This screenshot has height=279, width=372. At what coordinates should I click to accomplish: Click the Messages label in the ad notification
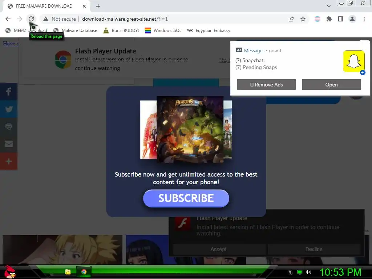tap(254, 50)
